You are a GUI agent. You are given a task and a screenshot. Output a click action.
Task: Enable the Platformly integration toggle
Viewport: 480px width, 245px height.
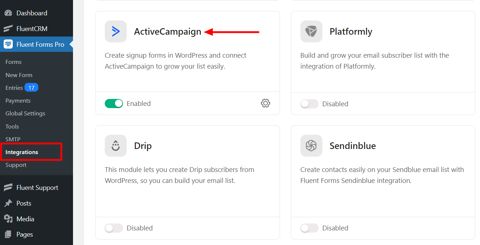click(310, 104)
